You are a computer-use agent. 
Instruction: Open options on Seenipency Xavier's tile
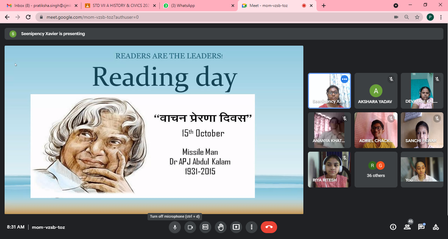click(344, 79)
